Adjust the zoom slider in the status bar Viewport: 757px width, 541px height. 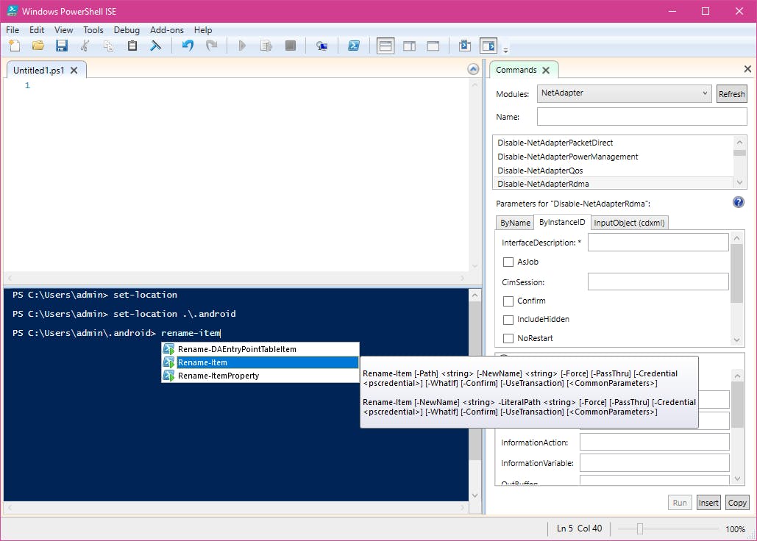click(640, 529)
